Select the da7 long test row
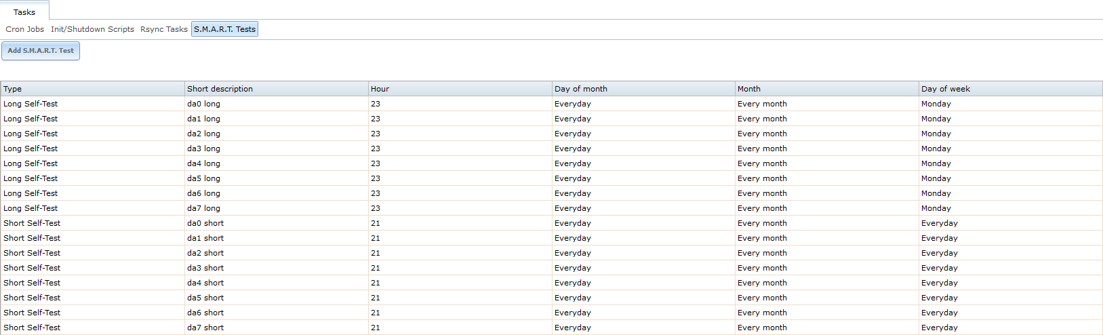1103x335 pixels. (x=551, y=208)
